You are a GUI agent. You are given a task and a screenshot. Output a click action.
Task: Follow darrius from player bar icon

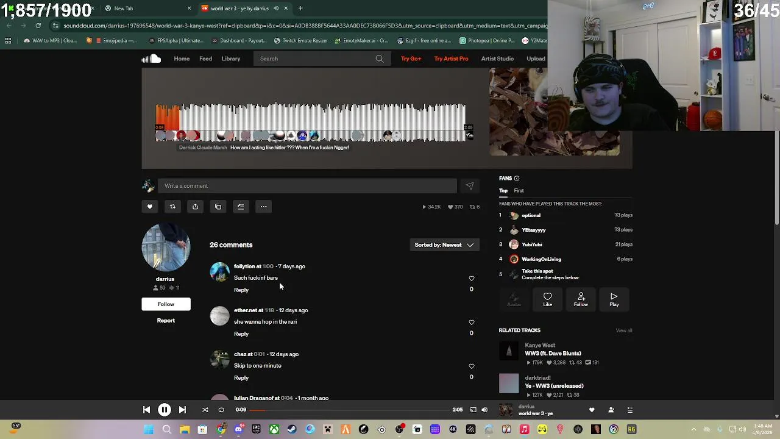(611, 410)
